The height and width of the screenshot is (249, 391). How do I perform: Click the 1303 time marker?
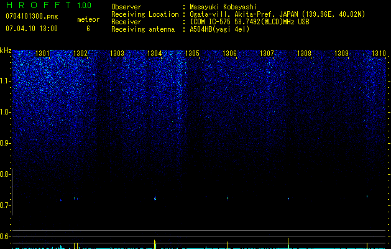(x=117, y=53)
